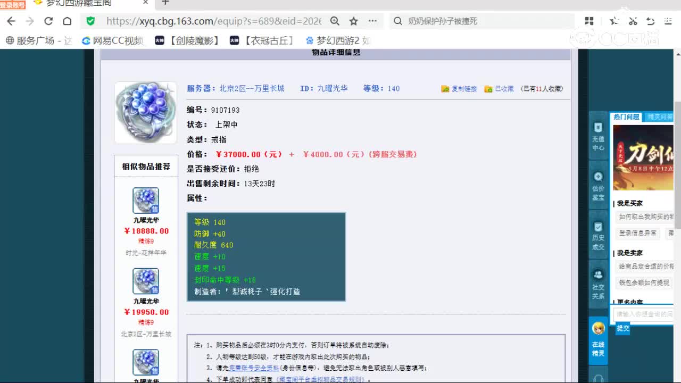
Task: Open the ¥18888.00 similar item thumbnail
Action: point(146,201)
